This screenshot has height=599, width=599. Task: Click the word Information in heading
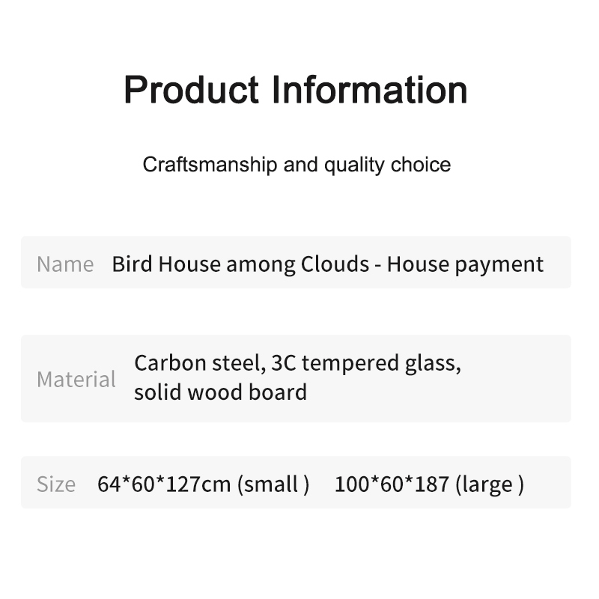[369, 90]
